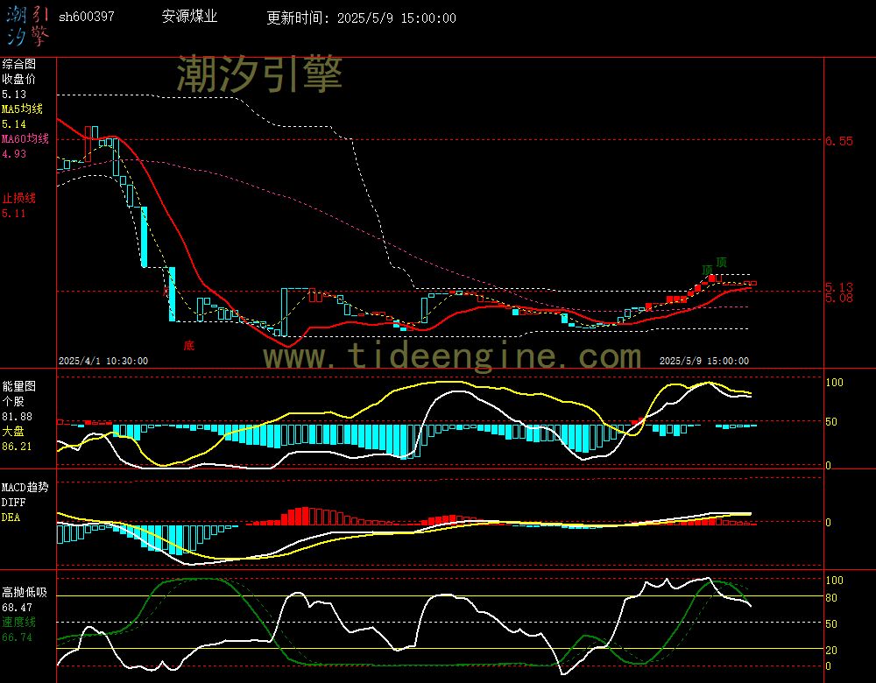Click the closing price value 5.13 under 收盘价
Viewport: 876px width, 683px height.
[14, 95]
